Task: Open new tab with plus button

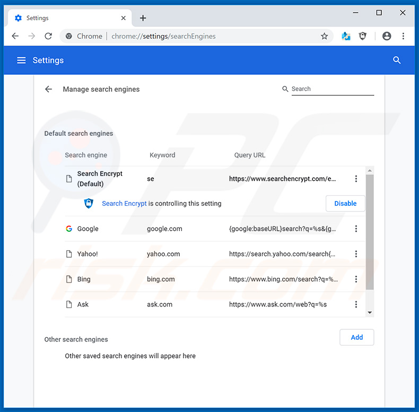Action: coord(143,18)
